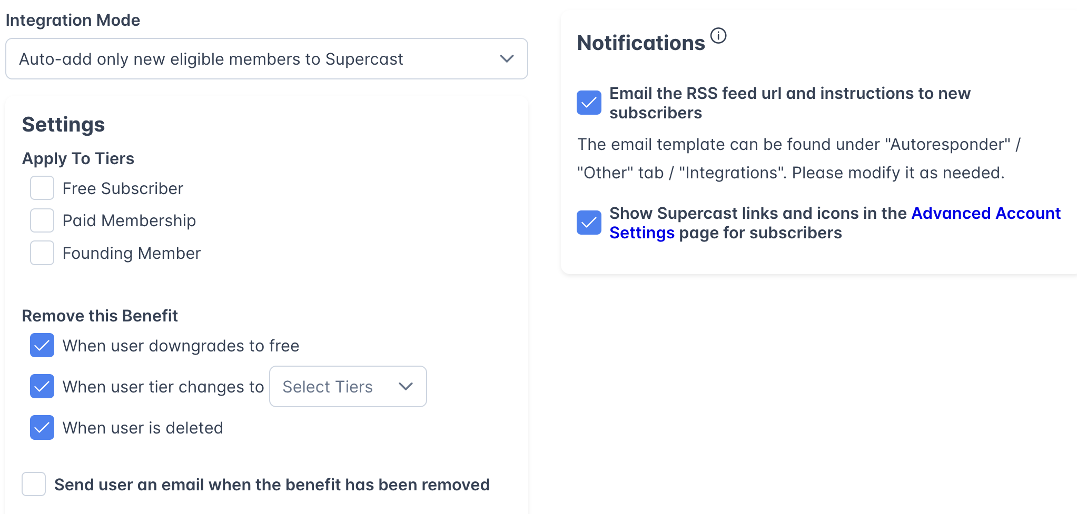Click the Integration Mode dropdown chevron arrow
The image size is (1077, 514).
pos(507,58)
